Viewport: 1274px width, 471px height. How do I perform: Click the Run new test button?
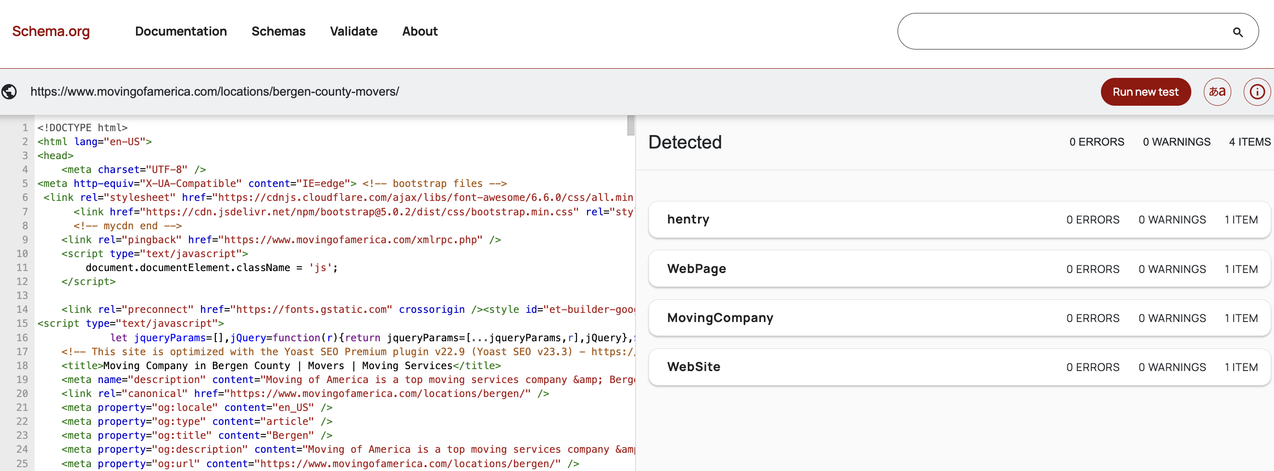tap(1146, 92)
